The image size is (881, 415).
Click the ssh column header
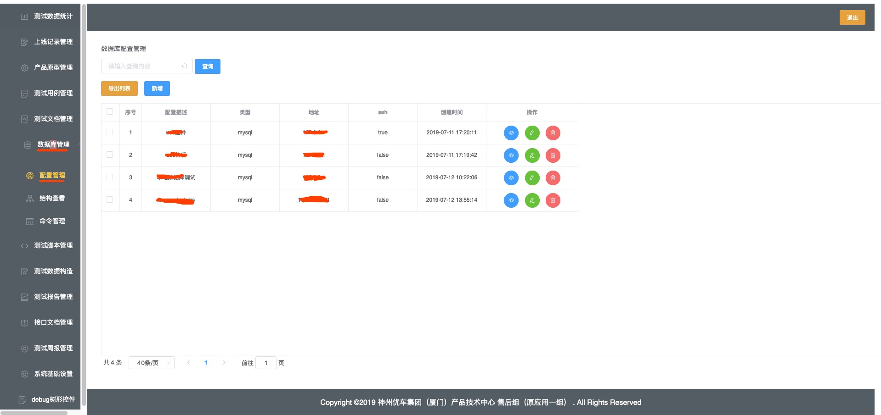pos(383,112)
